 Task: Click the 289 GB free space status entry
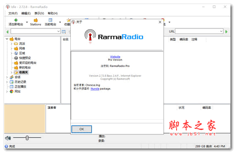point(204,146)
